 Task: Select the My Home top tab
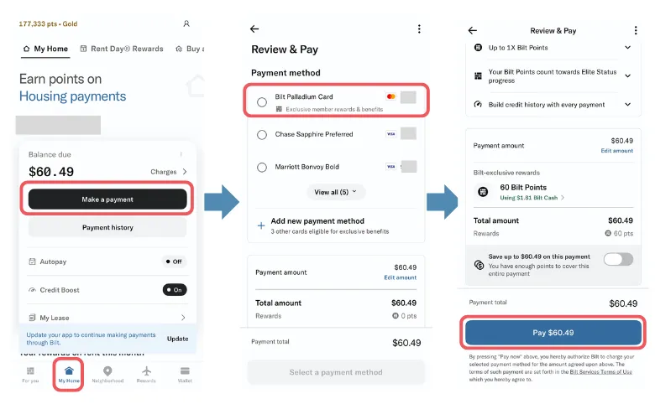pos(45,49)
